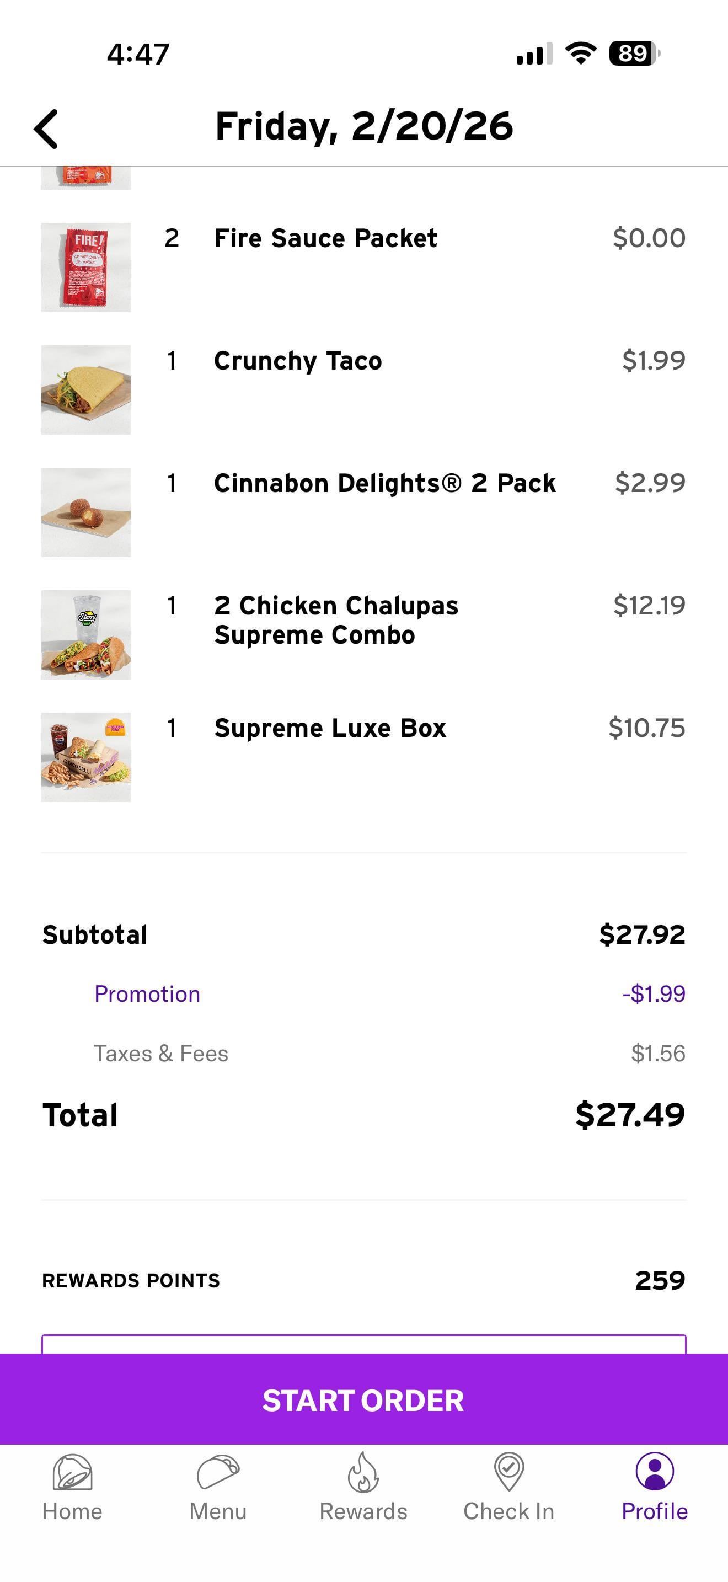The width and height of the screenshot is (728, 1582).
Task: Tap the Supreme Luxe Box item name
Action: pyautogui.click(x=330, y=728)
